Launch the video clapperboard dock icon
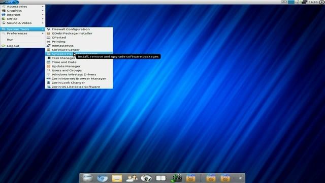 point(176,178)
